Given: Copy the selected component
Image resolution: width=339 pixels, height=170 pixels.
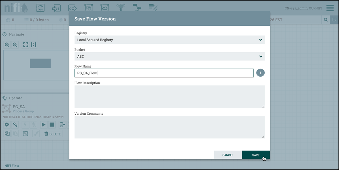Looking at the screenshot, I should 7,133.
